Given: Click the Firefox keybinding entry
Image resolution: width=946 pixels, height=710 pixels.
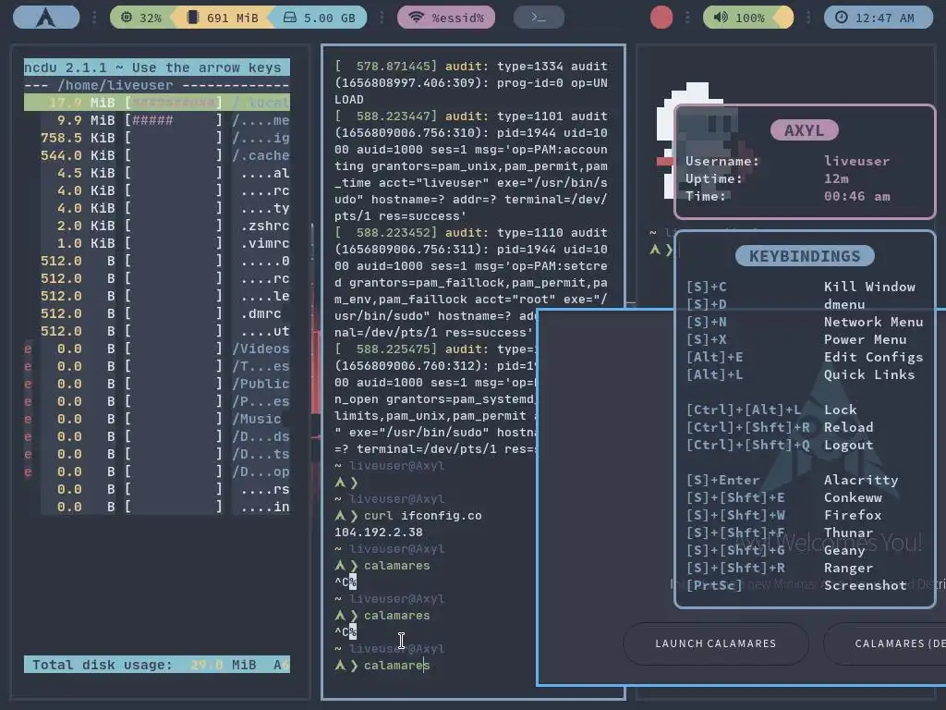Looking at the screenshot, I should (x=853, y=515).
